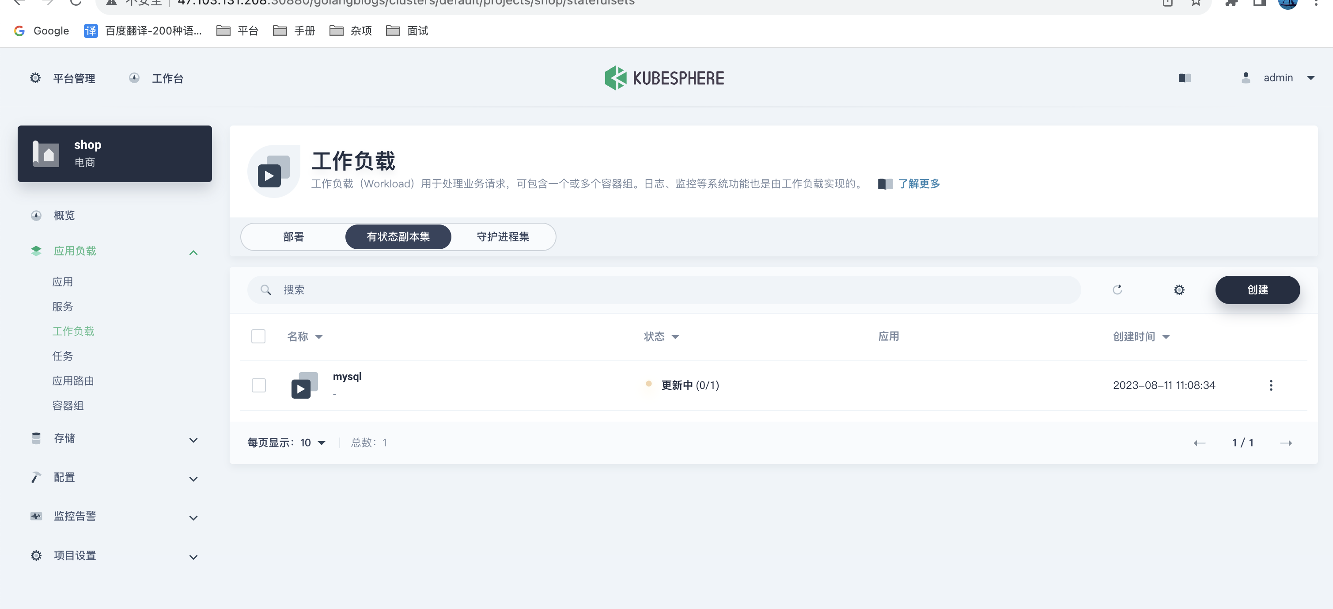This screenshot has width=1333, height=609.
Task: Click the 更新中 (0/1) status text
Action: [x=690, y=385]
